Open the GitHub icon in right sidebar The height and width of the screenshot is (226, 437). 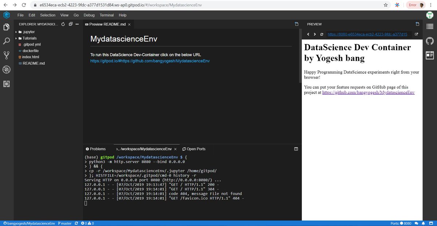(x=430, y=42)
